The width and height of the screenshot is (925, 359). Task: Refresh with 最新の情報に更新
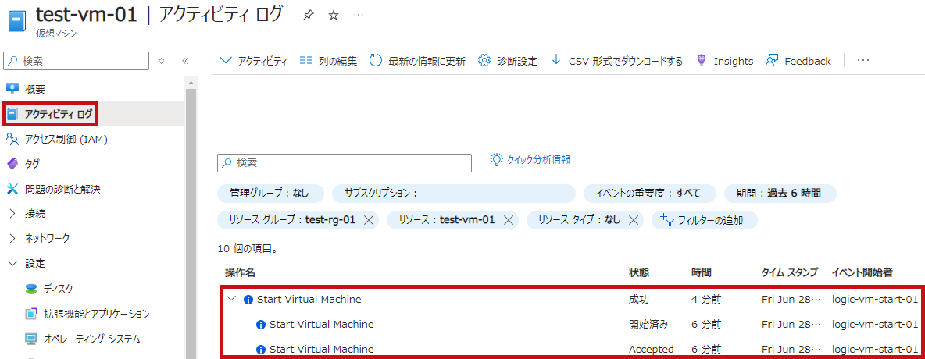418,61
